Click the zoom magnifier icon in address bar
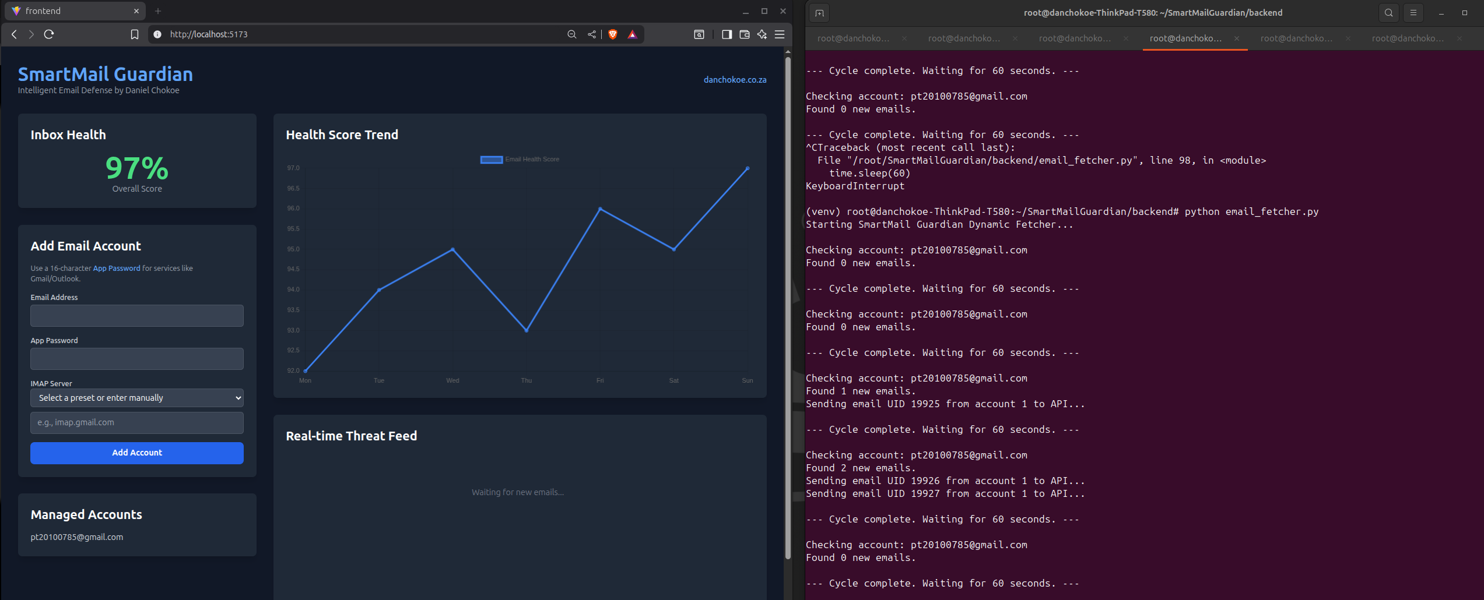 (572, 34)
